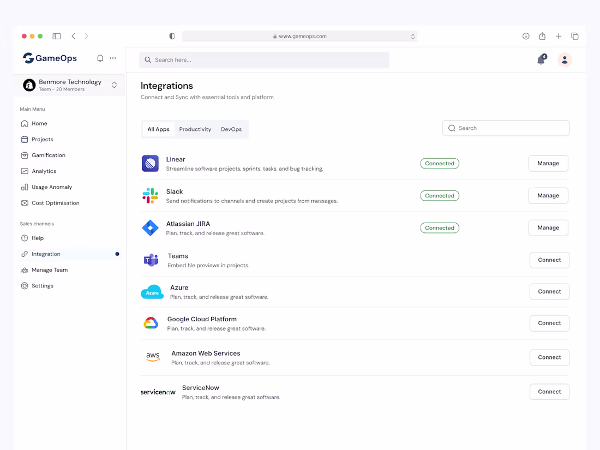This screenshot has height=450, width=600.
Task: Click the notification bell with badge
Action: (541, 59)
